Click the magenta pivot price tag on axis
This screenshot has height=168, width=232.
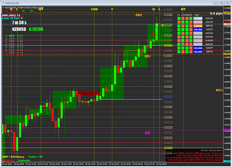coord(227,130)
